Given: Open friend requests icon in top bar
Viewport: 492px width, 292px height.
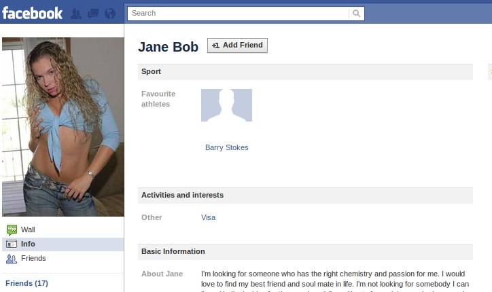Looking at the screenshot, I should [76, 14].
